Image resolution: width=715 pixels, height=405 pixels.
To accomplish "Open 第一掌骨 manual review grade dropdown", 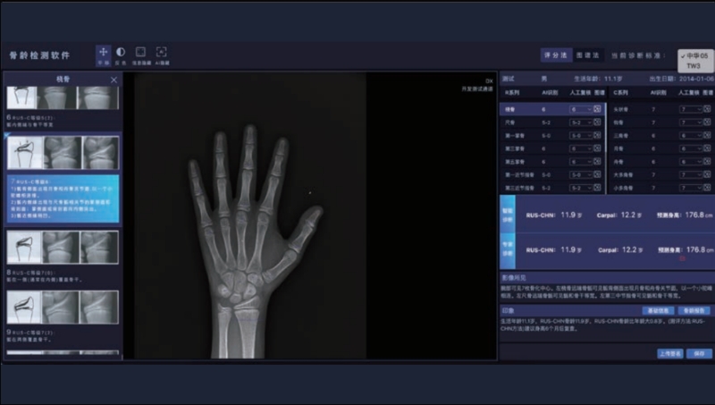I will 580,136.
